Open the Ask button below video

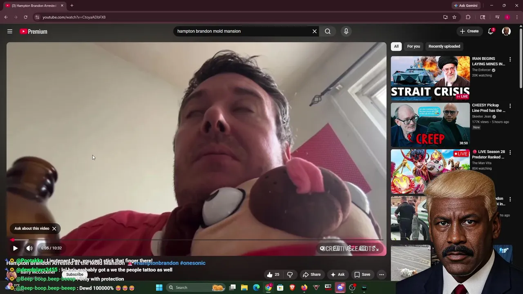[337, 274]
